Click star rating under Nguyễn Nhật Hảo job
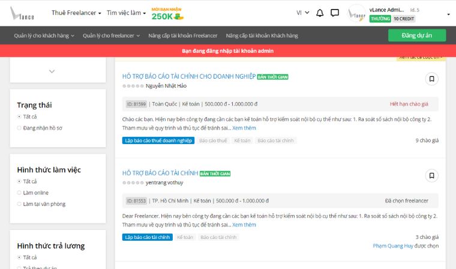This screenshot has width=456, height=269. [133, 86]
